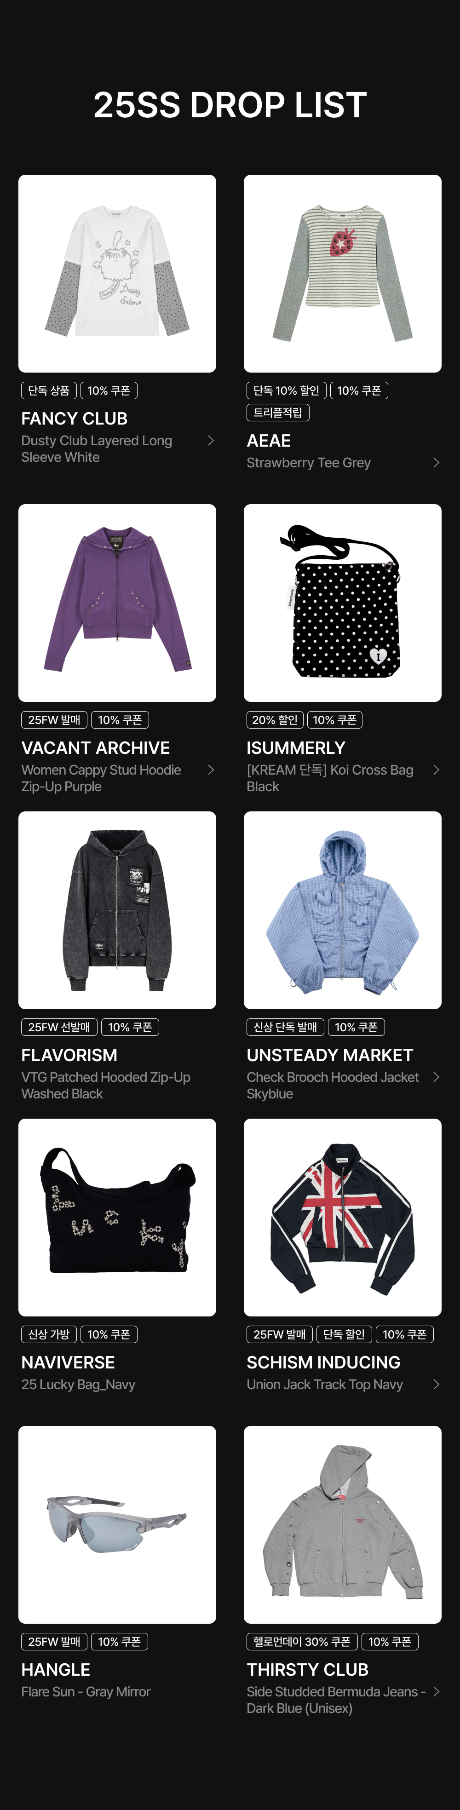Screen dimensions: 460x1810
Task: Select the 트리플적립 tag under AEAE product
Action: 278,413
